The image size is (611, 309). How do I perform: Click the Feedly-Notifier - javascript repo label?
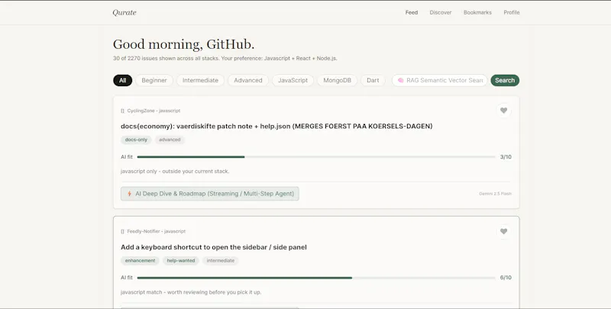157,231
